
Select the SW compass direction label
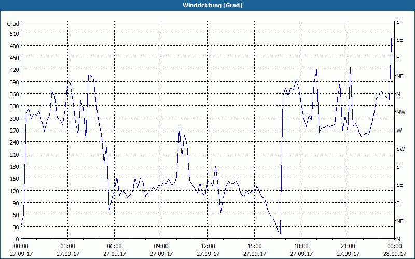400,149
